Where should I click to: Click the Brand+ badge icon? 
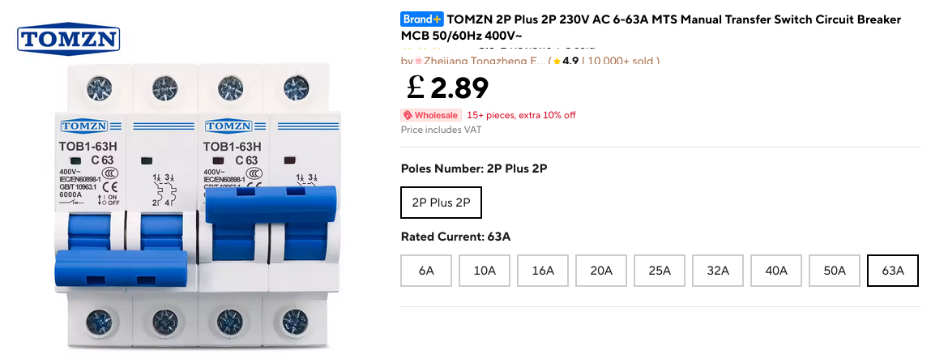tap(421, 19)
